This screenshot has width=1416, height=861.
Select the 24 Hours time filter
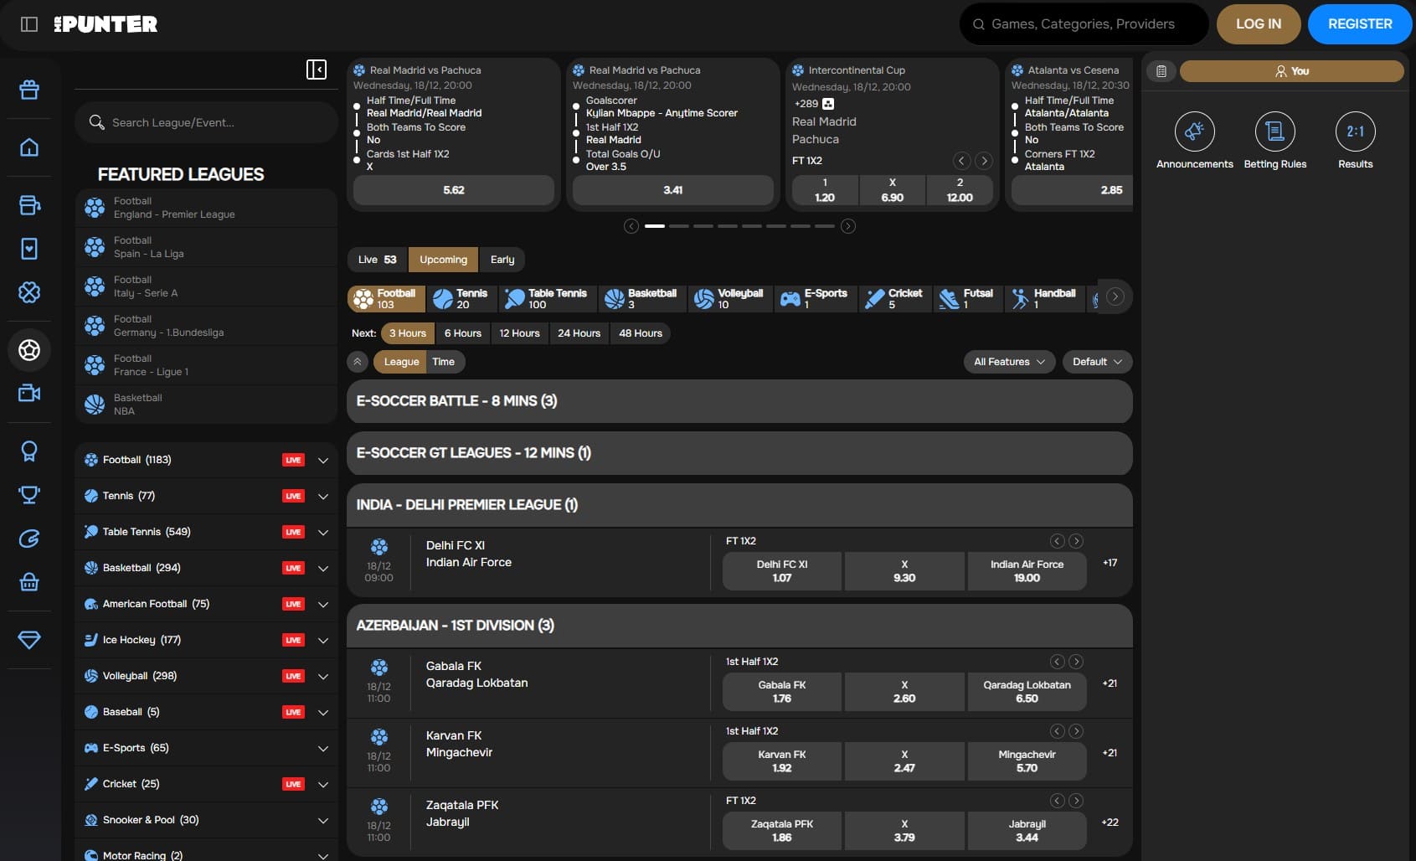[x=579, y=333]
